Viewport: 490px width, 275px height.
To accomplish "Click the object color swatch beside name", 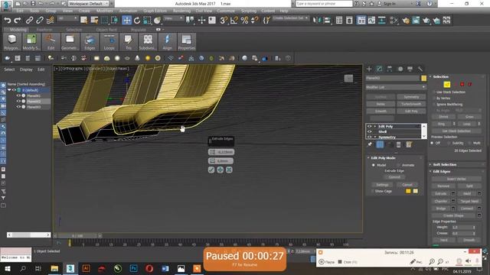I will pos(423,78).
